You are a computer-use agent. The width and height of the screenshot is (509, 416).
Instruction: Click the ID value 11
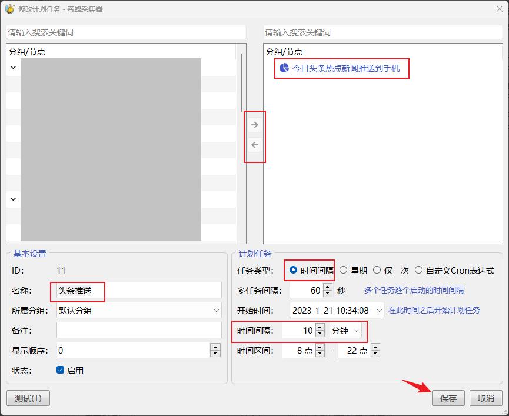[61, 270]
